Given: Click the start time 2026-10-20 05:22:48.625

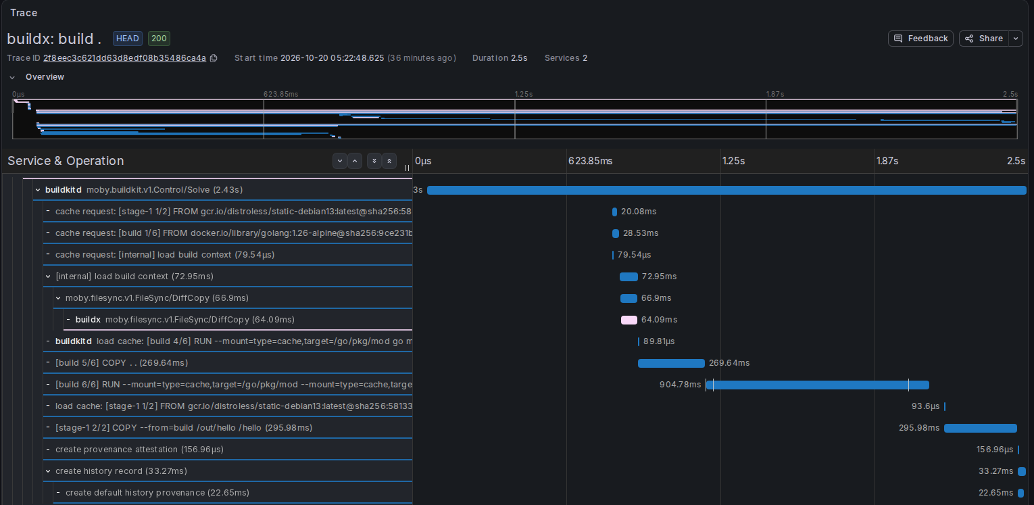Looking at the screenshot, I should tap(333, 58).
